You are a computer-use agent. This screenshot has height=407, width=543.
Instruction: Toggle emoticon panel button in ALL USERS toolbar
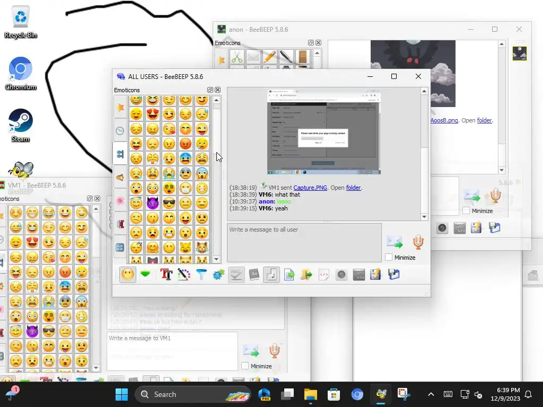click(x=128, y=275)
